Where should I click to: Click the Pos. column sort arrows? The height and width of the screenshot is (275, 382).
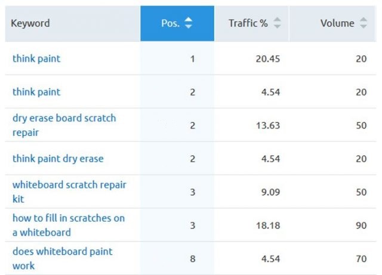pyautogui.click(x=189, y=23)
